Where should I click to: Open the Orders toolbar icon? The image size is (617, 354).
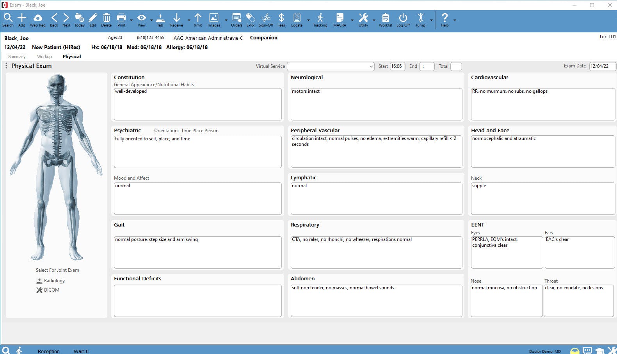[236, 20]
